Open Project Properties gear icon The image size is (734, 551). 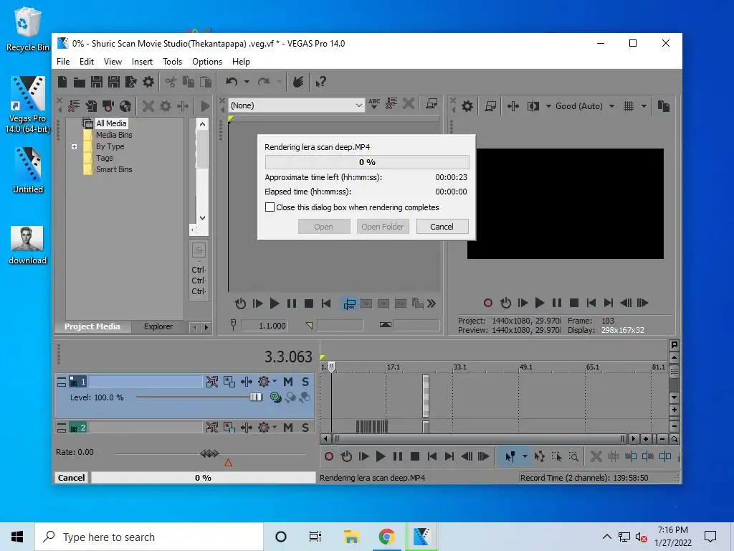(x=148, y=82)
